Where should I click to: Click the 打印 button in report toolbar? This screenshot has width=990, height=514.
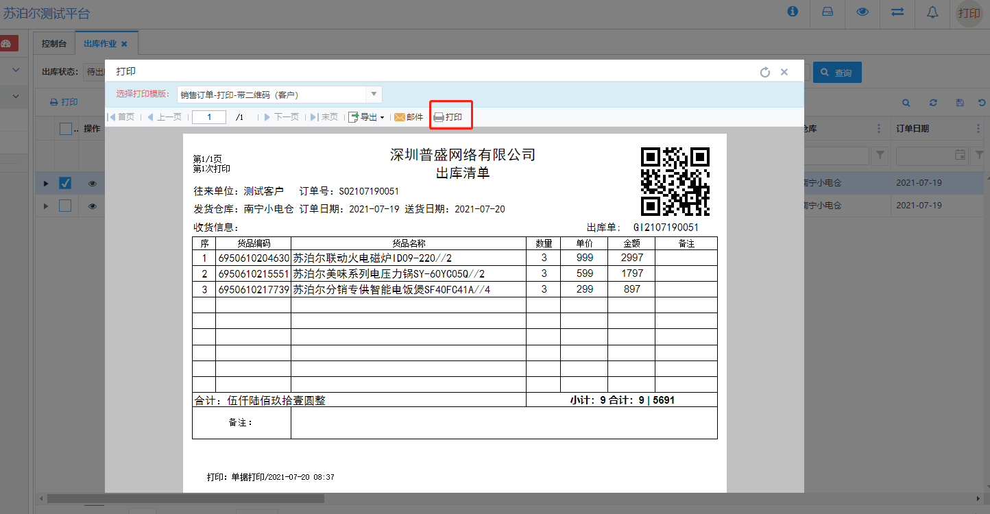(x=448, y=117)
